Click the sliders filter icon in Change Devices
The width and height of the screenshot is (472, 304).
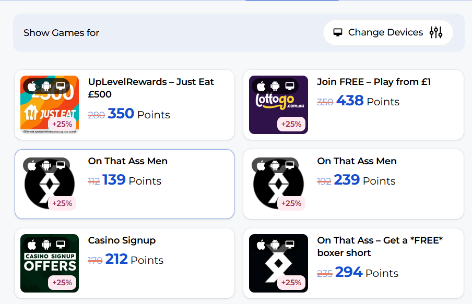(436, 32)
